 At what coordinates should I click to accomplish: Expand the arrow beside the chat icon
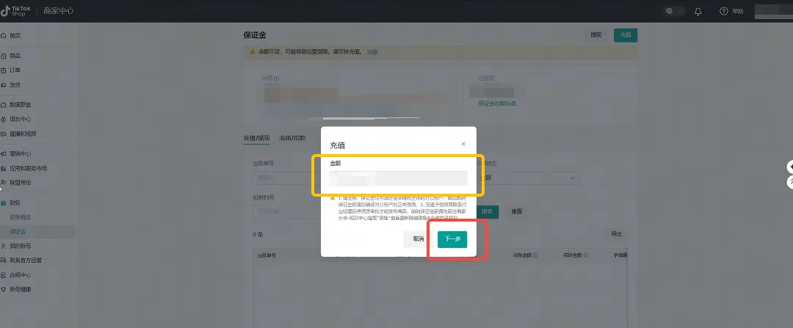680,11
